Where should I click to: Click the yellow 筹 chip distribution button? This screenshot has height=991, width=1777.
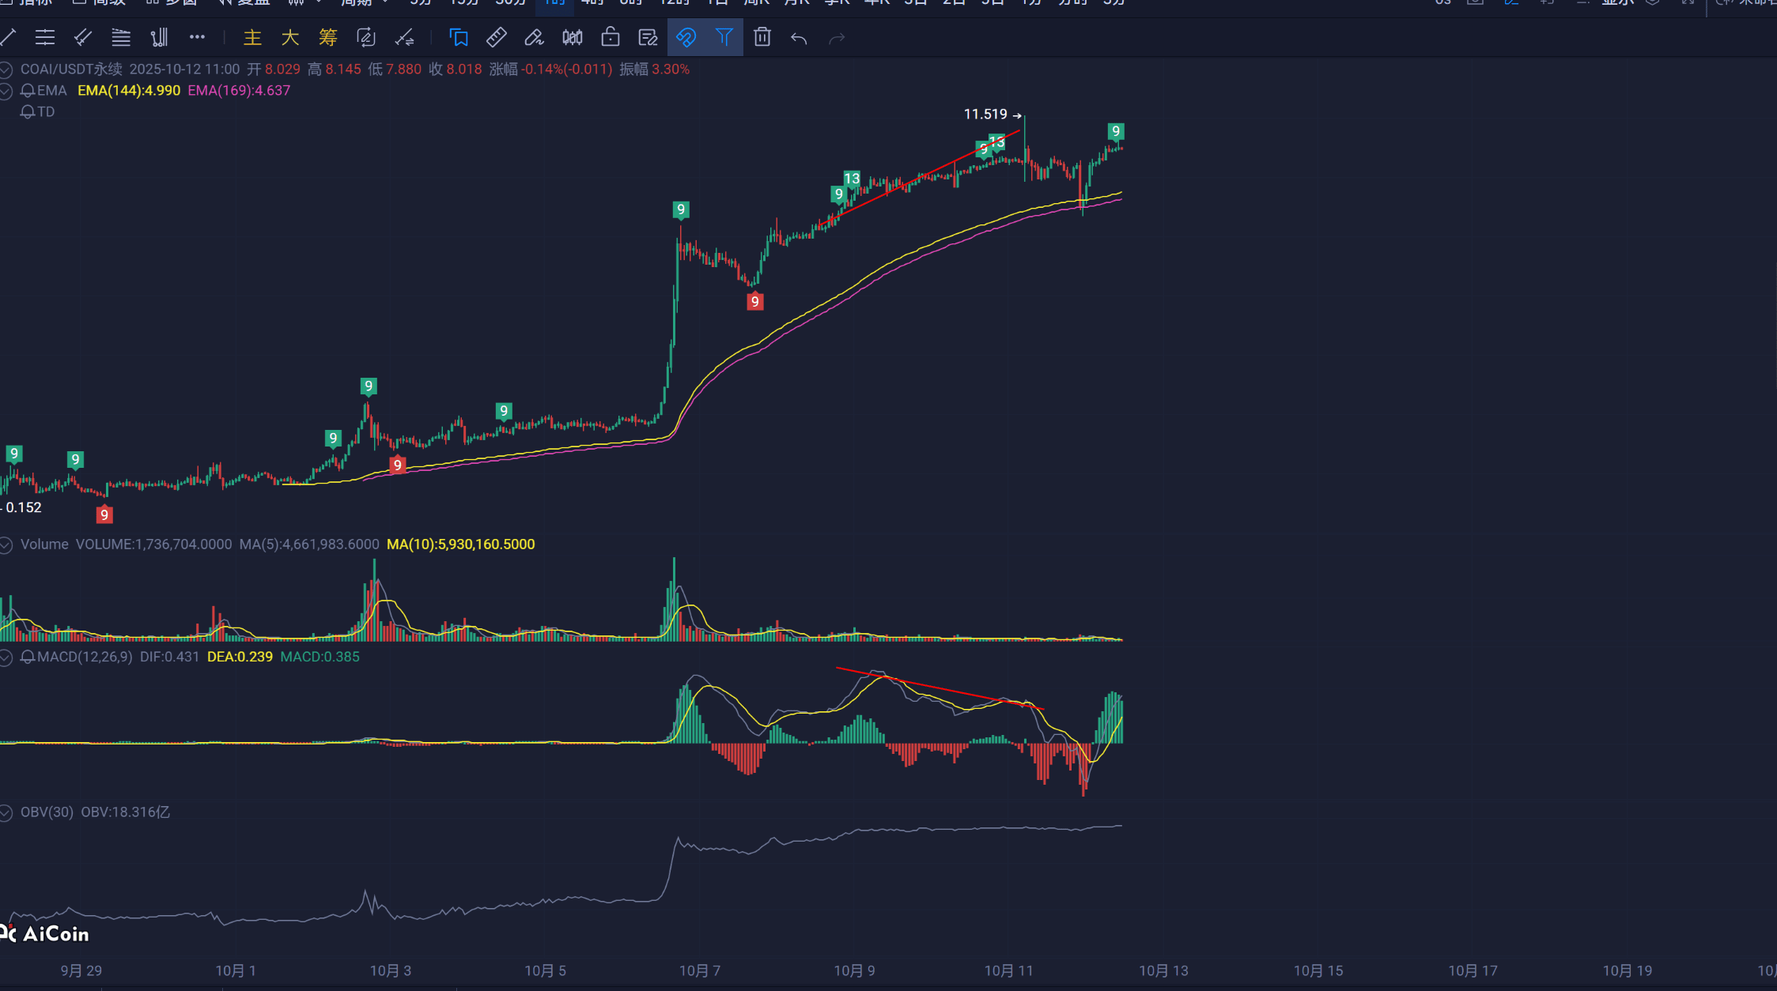[327, 37]
